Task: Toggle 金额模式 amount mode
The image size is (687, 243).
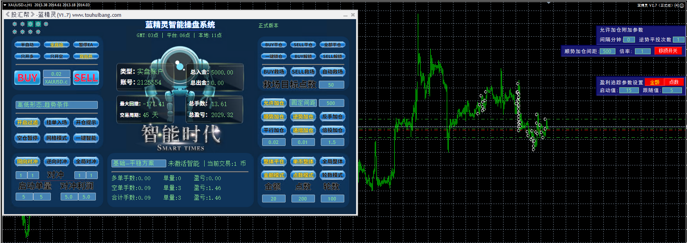Action: tap(274, 175)
